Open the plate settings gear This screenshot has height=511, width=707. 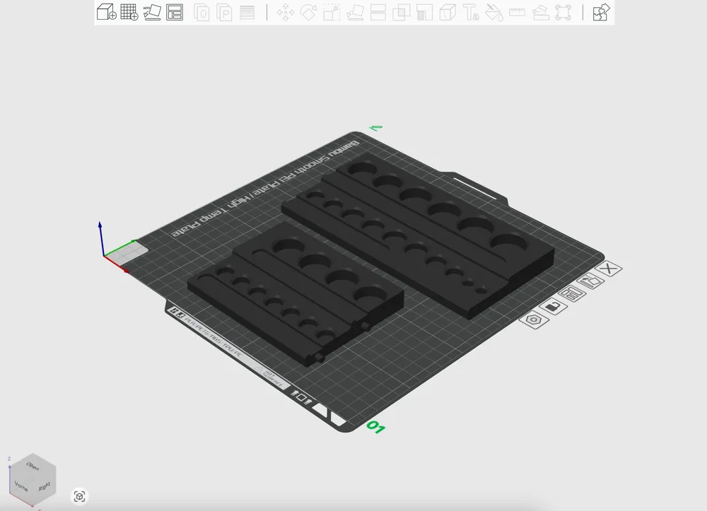[534, 319]
